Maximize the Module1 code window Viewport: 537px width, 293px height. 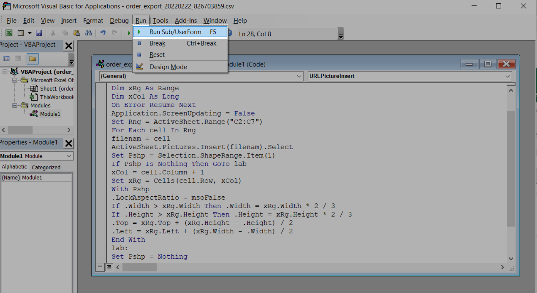click(x=488, y=64)
